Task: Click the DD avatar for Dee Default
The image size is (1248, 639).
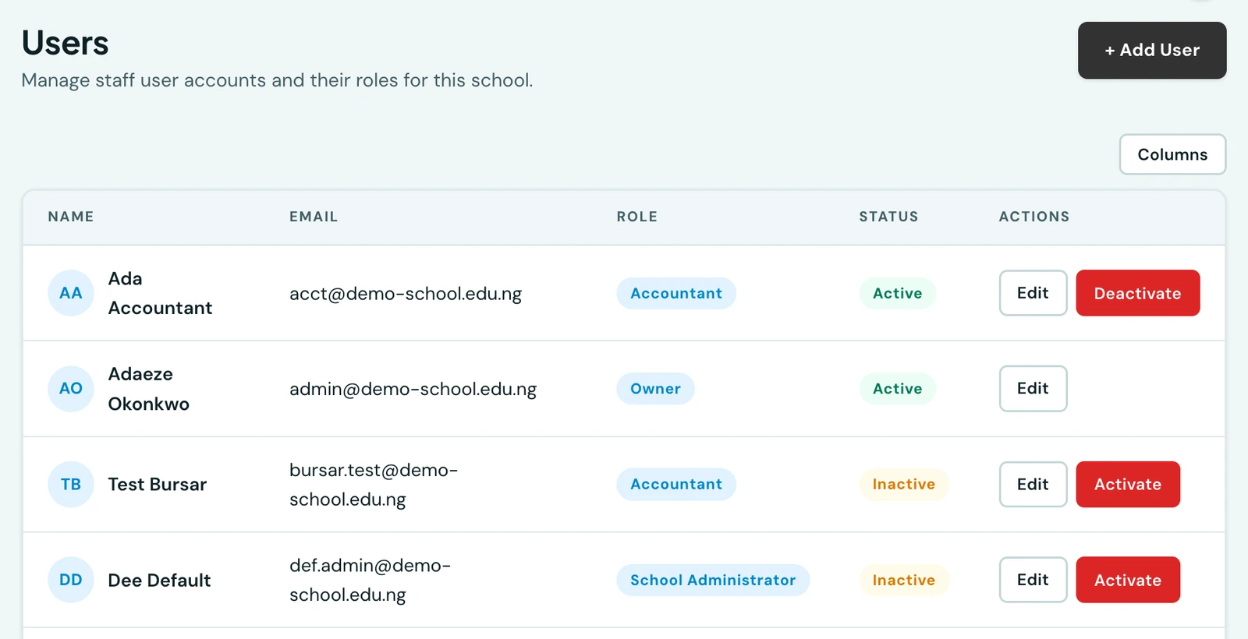Action: point(71,580)
